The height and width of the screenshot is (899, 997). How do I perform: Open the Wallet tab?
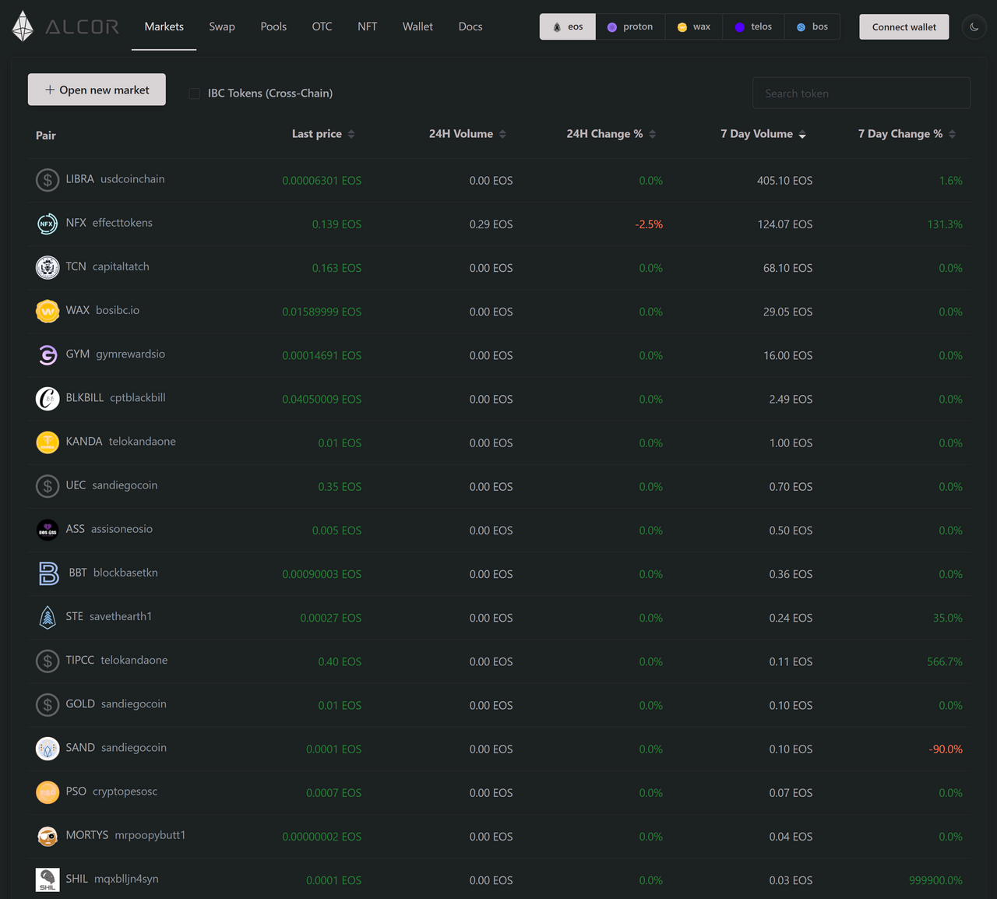click(x=417, y=26)
